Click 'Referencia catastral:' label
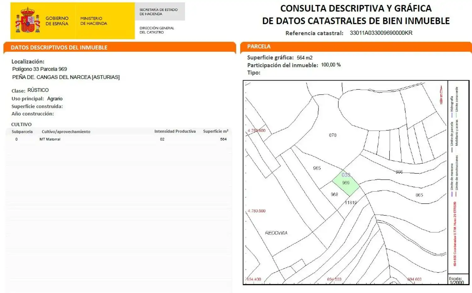 [x=314, y=33]
